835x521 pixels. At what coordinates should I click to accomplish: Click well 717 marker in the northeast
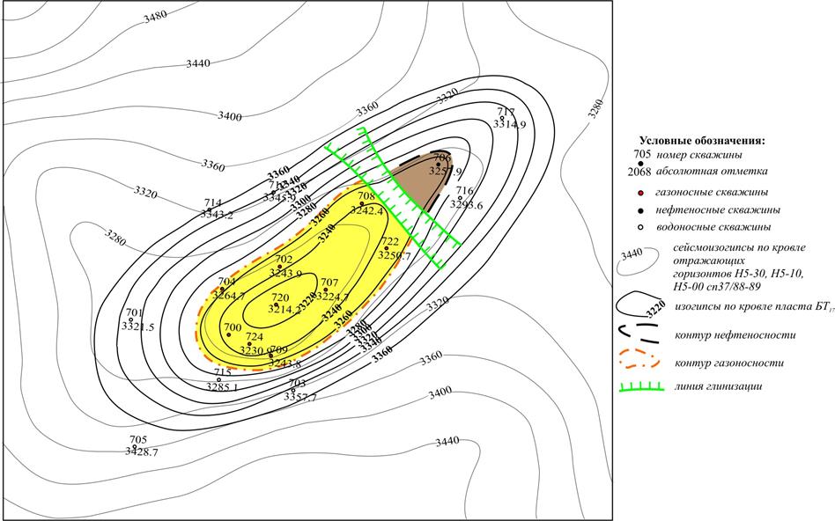(x=502, y=117)
